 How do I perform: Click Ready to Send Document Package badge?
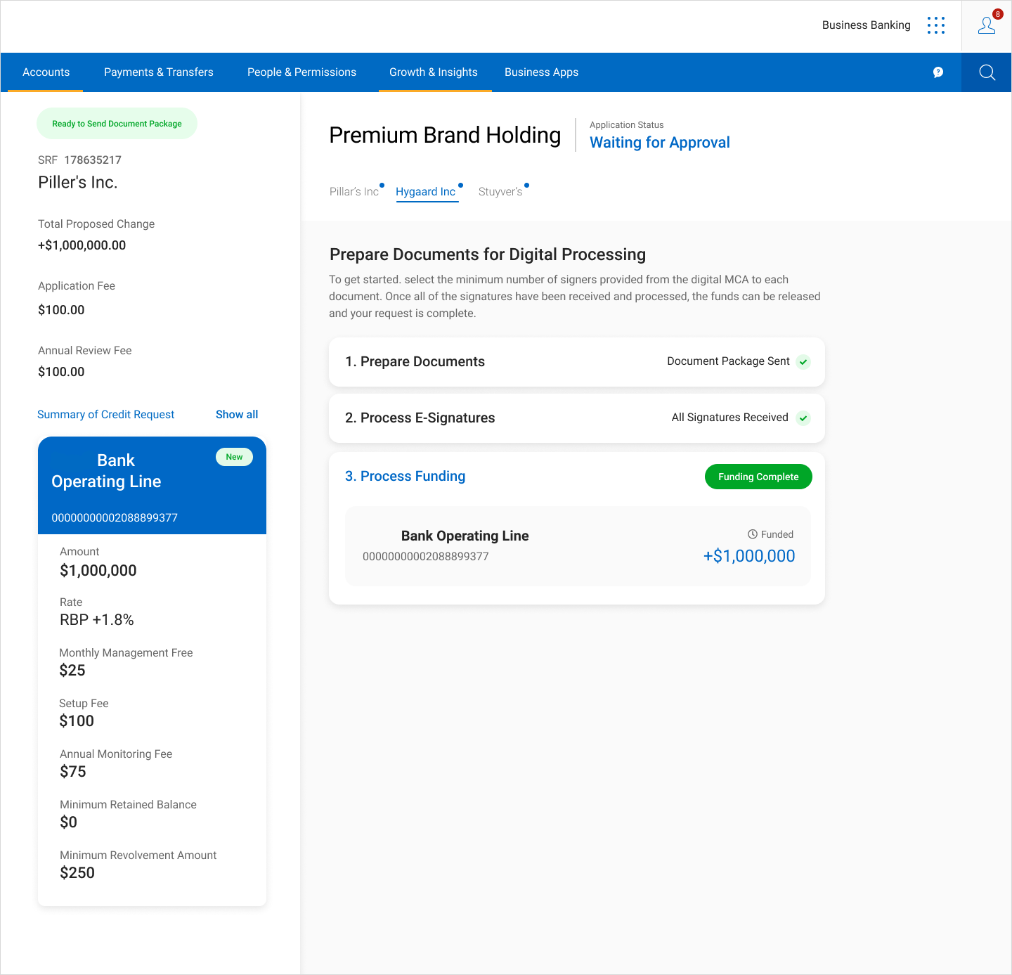[117, 124]
